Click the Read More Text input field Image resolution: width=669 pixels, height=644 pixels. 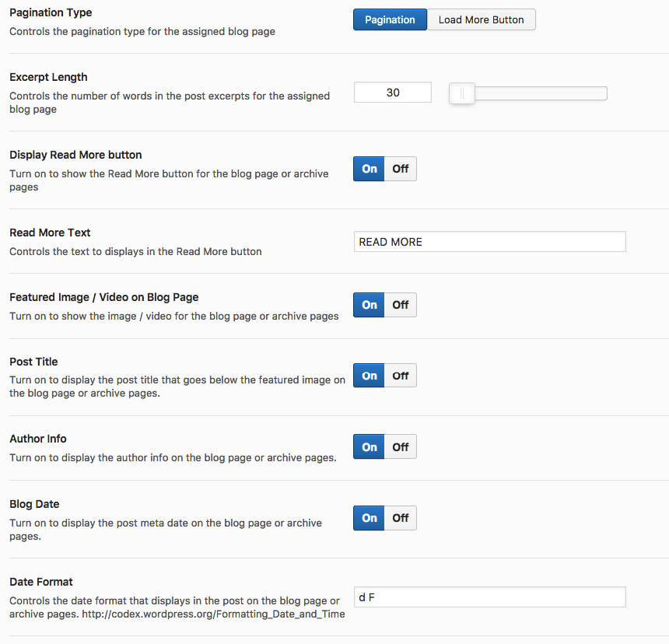pyautogui.click(x=489, y=242)
